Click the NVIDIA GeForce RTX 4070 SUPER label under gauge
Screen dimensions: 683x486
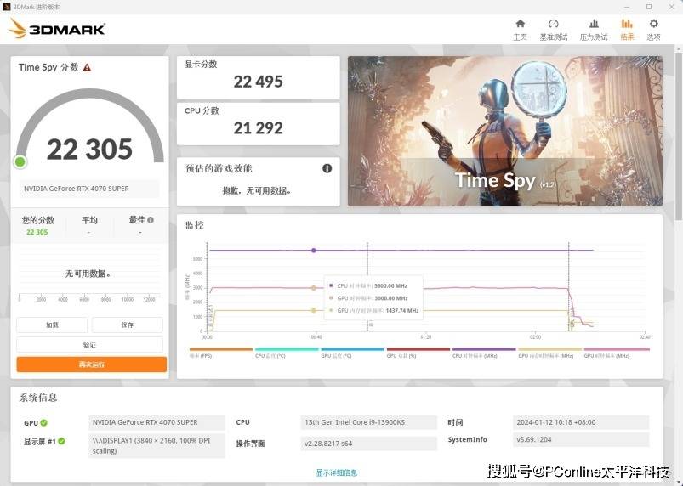[x=89, y=189]
